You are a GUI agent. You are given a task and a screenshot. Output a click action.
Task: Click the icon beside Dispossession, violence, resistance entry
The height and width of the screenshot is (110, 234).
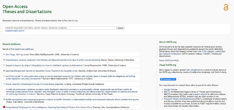coord(4,60)
